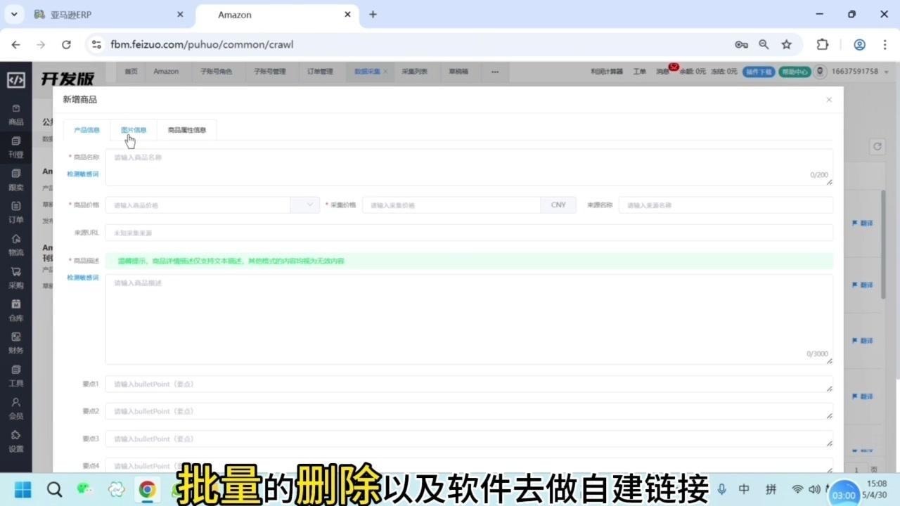Reload the browser page
The height and width of the screenshot is (506, 900).
click(x=66, y=44)
